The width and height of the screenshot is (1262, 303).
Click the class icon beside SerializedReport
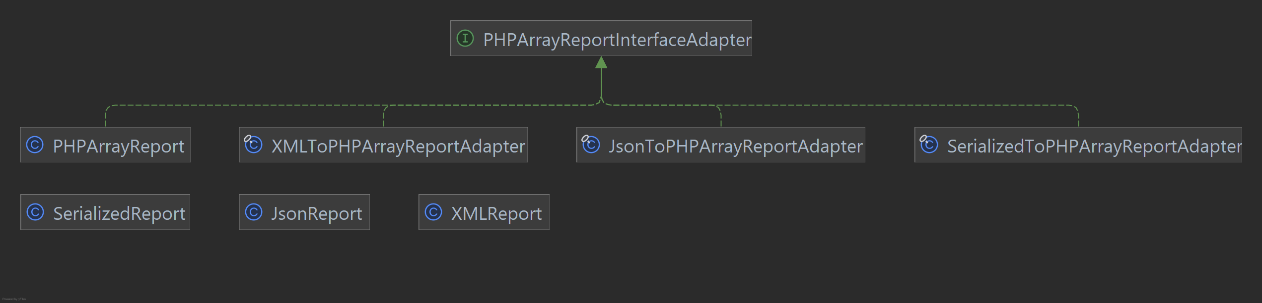pyautogui.click(x=35, y=212)
